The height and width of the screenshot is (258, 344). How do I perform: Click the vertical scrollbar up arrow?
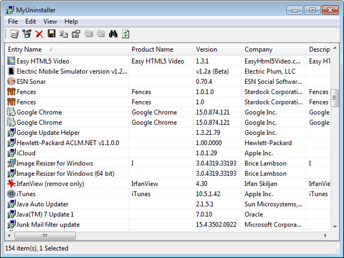click(x=335, y=48)
